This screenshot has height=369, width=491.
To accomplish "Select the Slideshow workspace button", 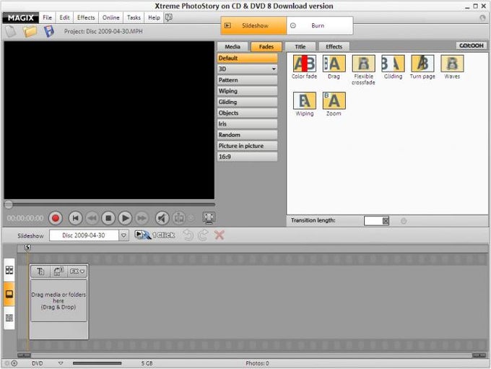I will click(x=253, y=26).
